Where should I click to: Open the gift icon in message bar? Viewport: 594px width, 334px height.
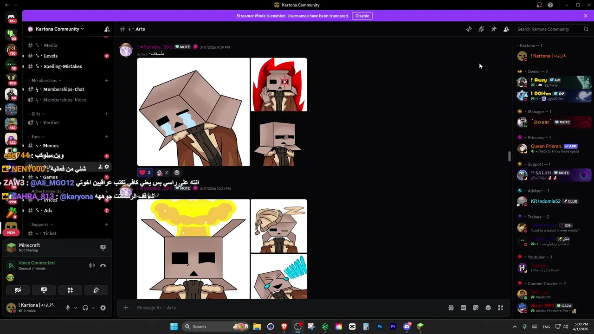(x=451, y=308)
